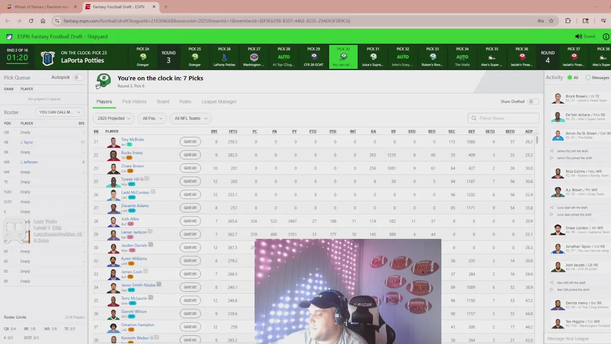Sort table by FPTS column
Viewport: 611px width, 344px height.
coord(233,131)
